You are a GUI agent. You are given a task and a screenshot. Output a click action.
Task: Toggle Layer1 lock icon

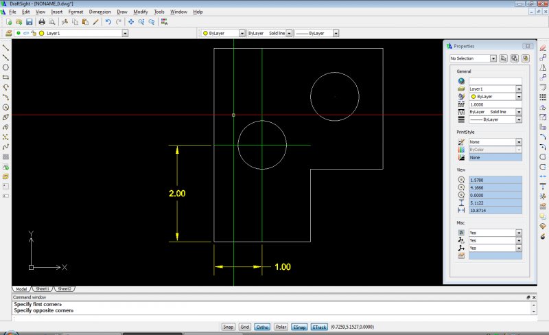coord(34,33)
